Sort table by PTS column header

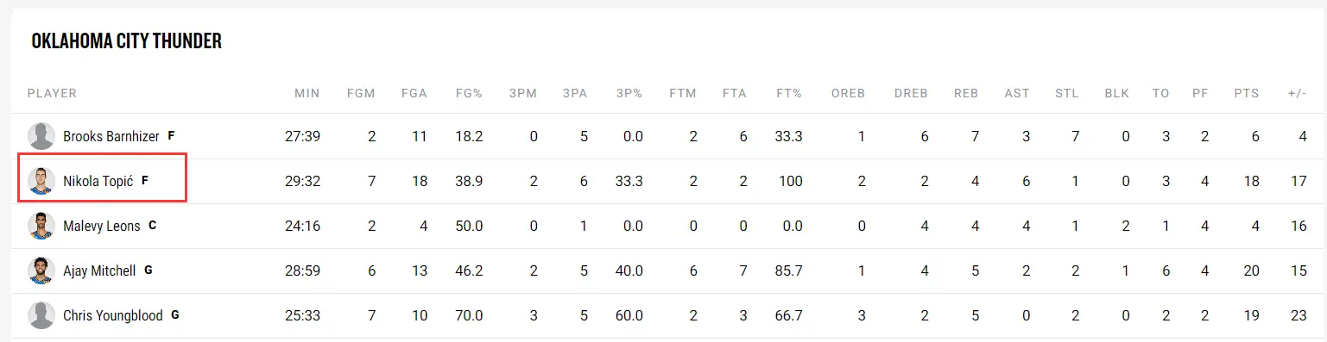click(x=1246, y=93)
